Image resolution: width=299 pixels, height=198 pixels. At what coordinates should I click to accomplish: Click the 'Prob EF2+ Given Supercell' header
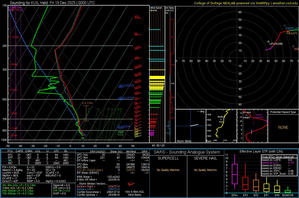pyautogui.click(x=278, y=157)
